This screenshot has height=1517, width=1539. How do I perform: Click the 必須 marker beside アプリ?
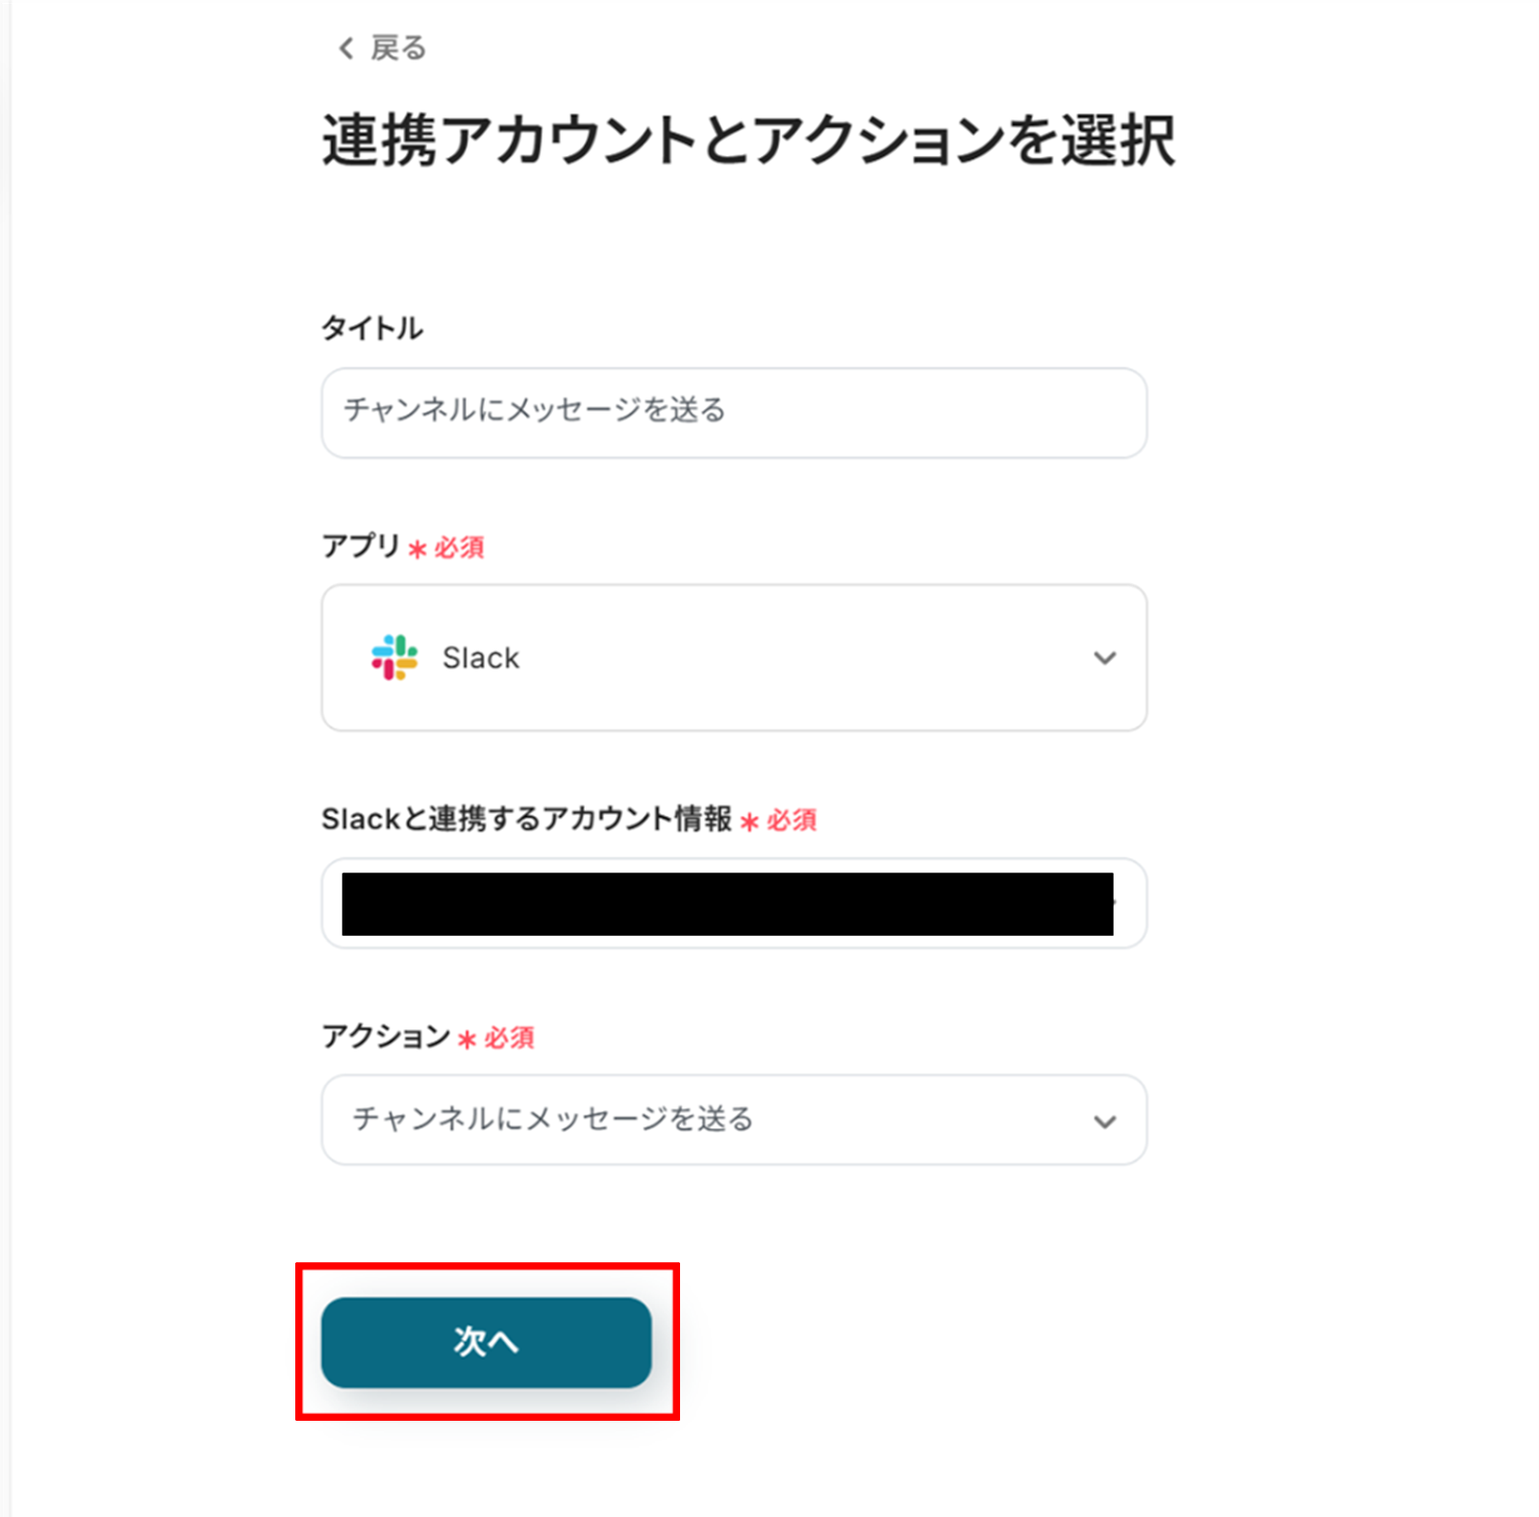click(459, 547)
